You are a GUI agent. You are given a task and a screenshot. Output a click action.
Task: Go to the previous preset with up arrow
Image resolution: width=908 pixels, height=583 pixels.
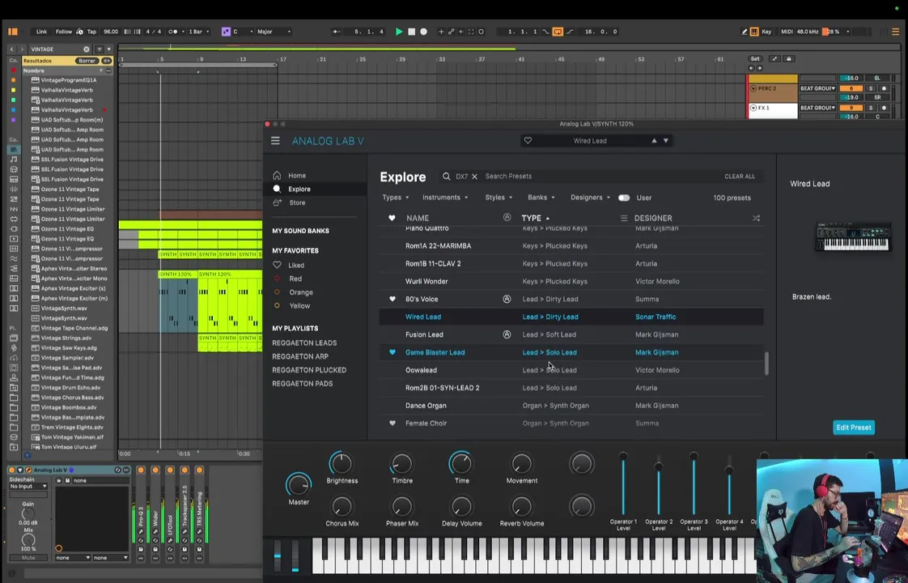(655, 141)
